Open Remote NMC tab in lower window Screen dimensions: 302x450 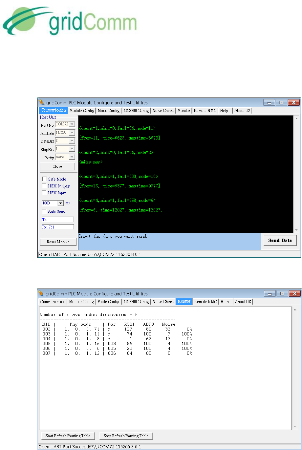click(x=205, y=302)
